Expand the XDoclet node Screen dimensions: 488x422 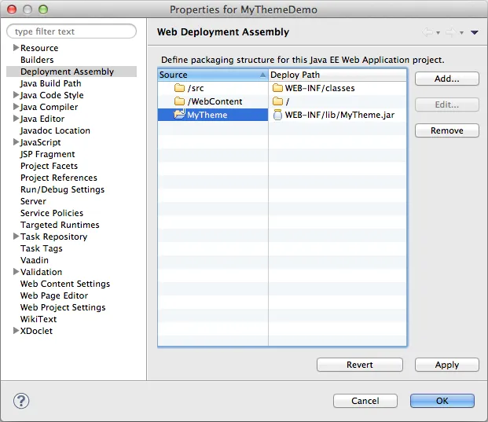16,331
